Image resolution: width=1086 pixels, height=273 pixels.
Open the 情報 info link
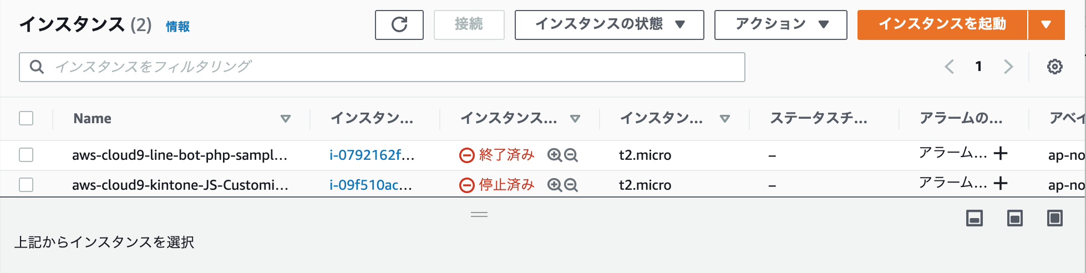pyautogui.click(x=178, y=27)
